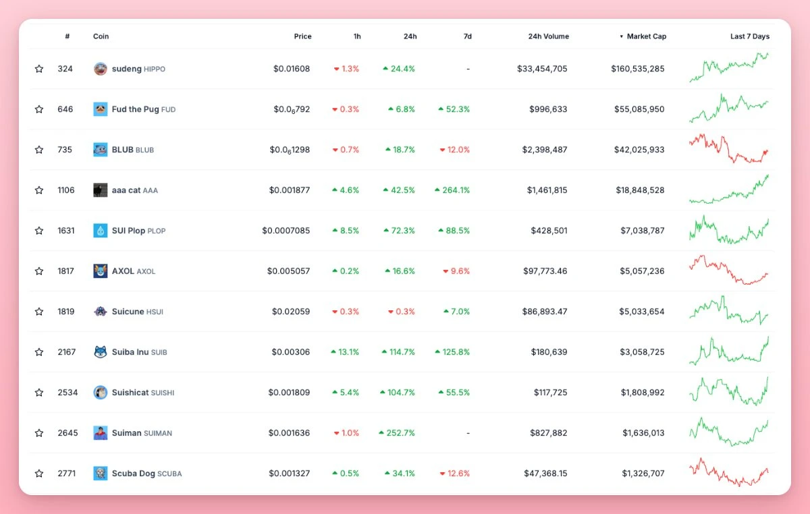
Task: Star the Suiman coin row
Action: click(39, 433)
